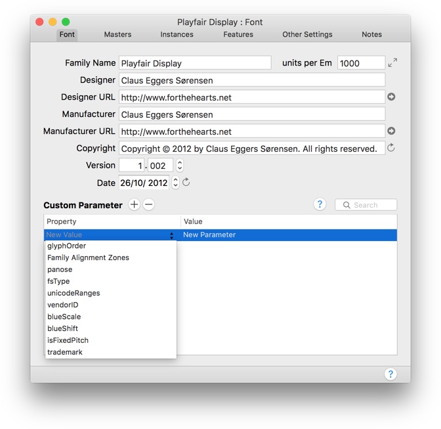Viewport: 441px width, 429px height.
Task: Remove custom parameter with minus button
Action: pos(149,204)
